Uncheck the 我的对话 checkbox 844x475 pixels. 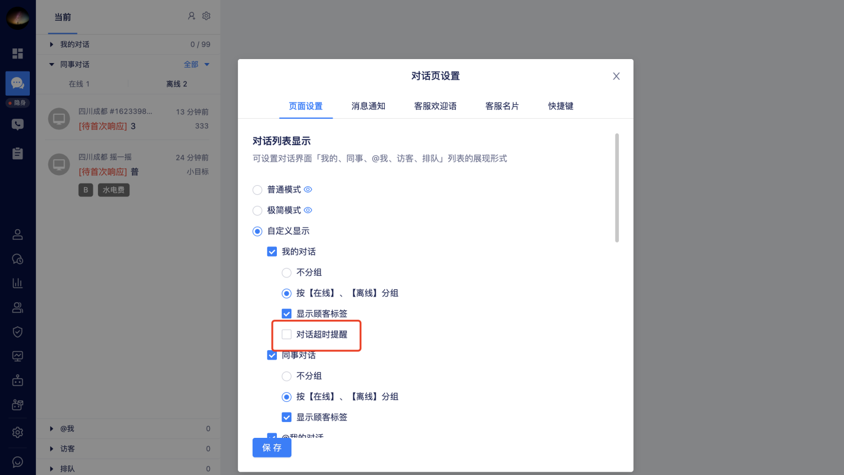coord(272,252)
